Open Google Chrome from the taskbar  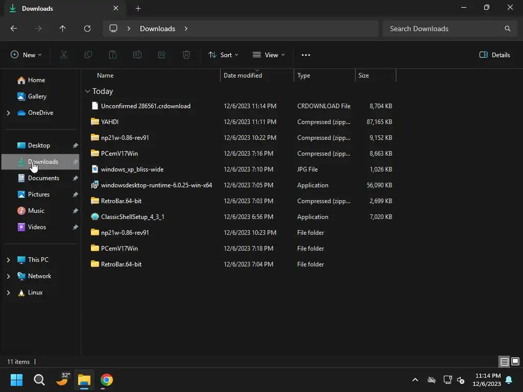pos(107,380)
